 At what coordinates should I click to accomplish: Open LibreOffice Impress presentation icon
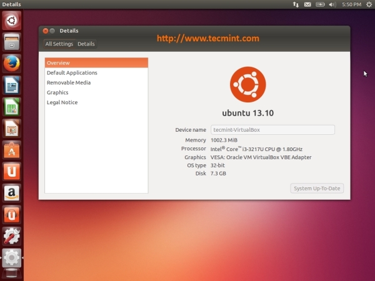11,128
